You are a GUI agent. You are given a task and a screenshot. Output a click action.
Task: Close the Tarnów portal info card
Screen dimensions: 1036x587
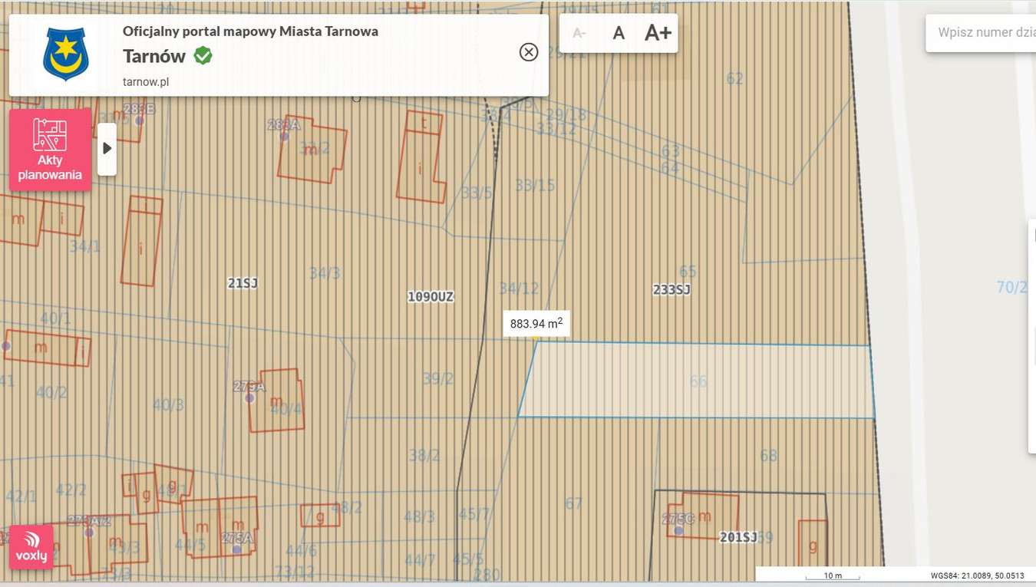(529, 52)
